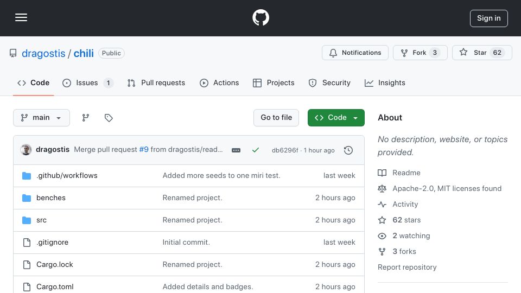This screenshot has width=521, height=293.
Task: Click file icon beside Cargo.lock
Action: point(27,265)
